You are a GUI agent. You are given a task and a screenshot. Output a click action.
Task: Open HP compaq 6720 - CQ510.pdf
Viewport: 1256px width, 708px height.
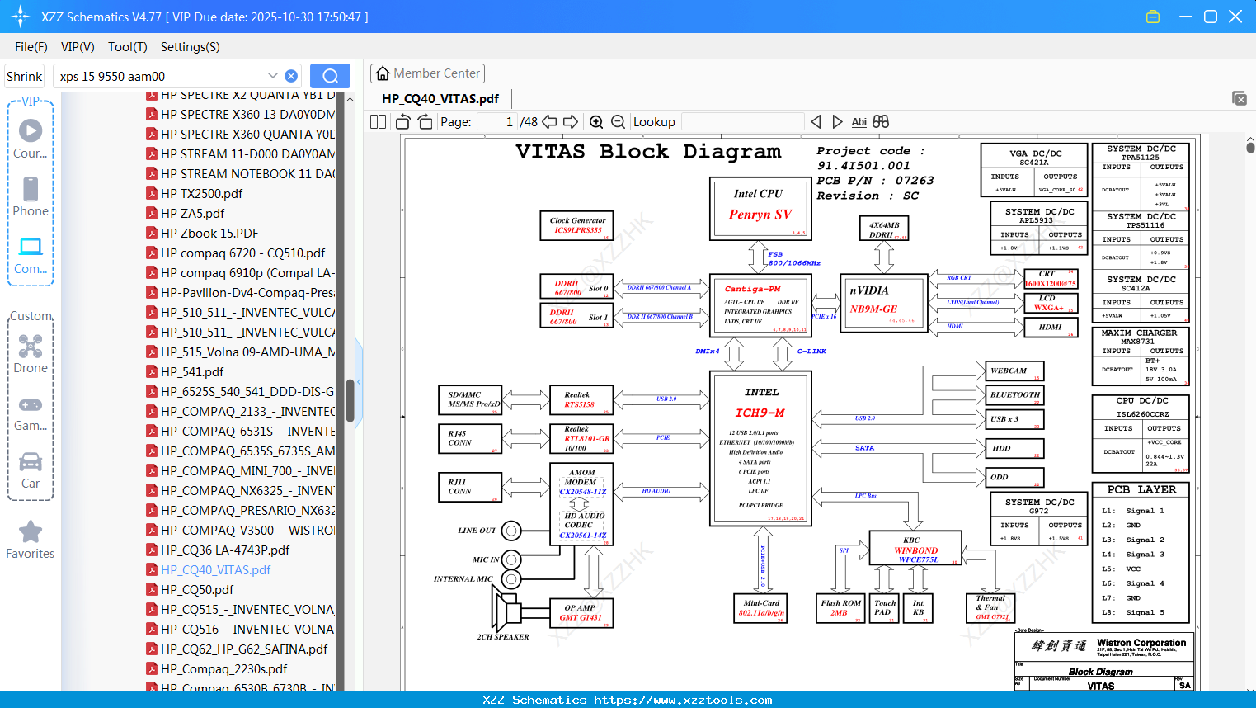[242, 253]
